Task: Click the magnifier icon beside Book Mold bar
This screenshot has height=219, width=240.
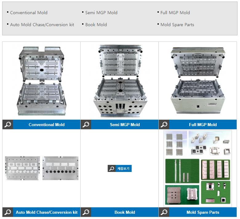Action: [x=86, y=212]
